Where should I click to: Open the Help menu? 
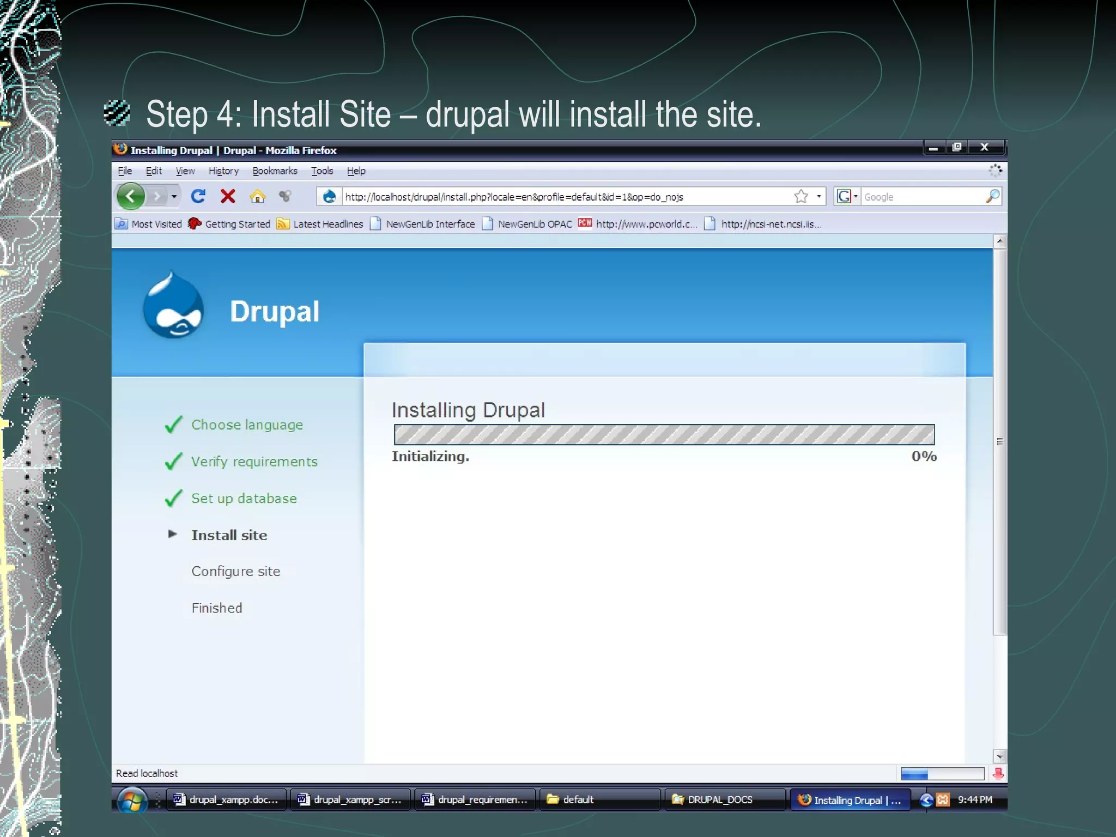[x=356, y=171]
